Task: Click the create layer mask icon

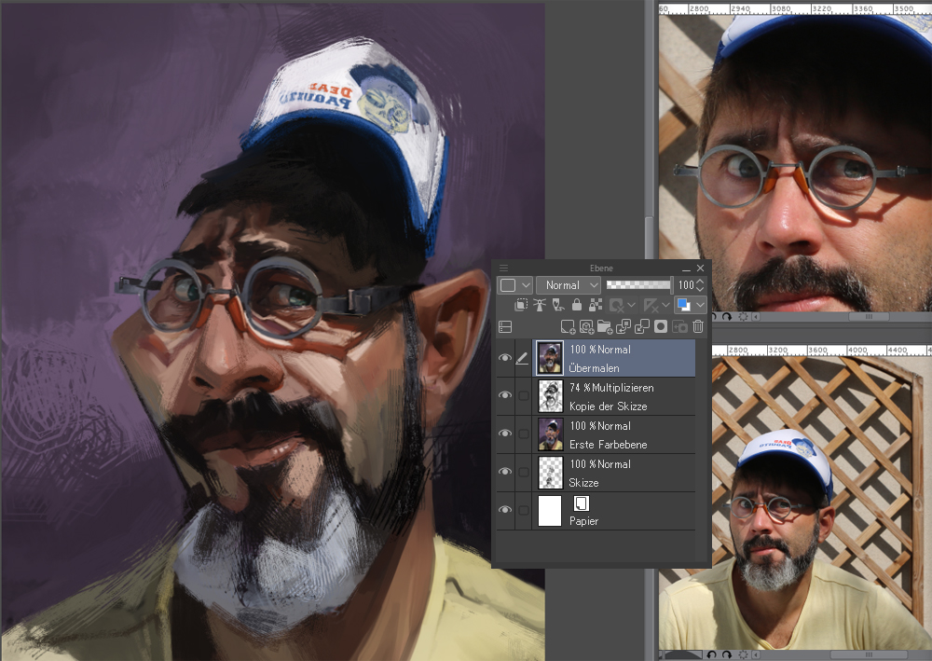Action: (x=661, y=326)
